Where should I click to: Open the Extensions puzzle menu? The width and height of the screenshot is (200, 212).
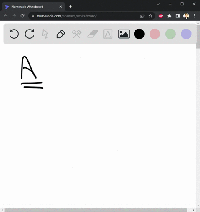point(169,16)
